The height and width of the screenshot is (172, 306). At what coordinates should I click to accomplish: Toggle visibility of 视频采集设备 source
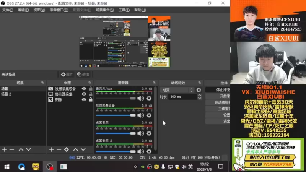pyautogui.click(x=84, y=89)
